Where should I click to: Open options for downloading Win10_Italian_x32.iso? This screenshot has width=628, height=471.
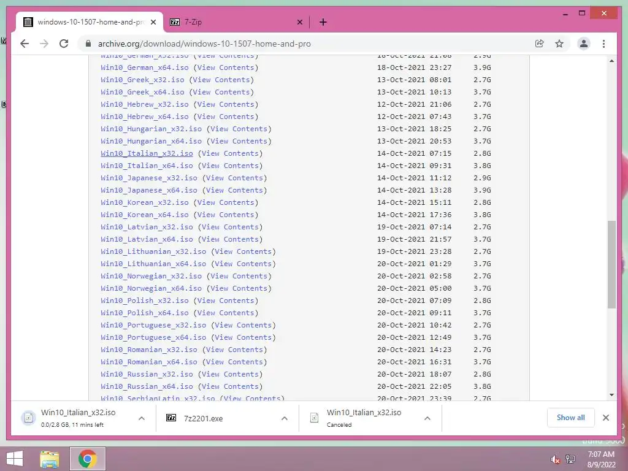coord(142,418)
